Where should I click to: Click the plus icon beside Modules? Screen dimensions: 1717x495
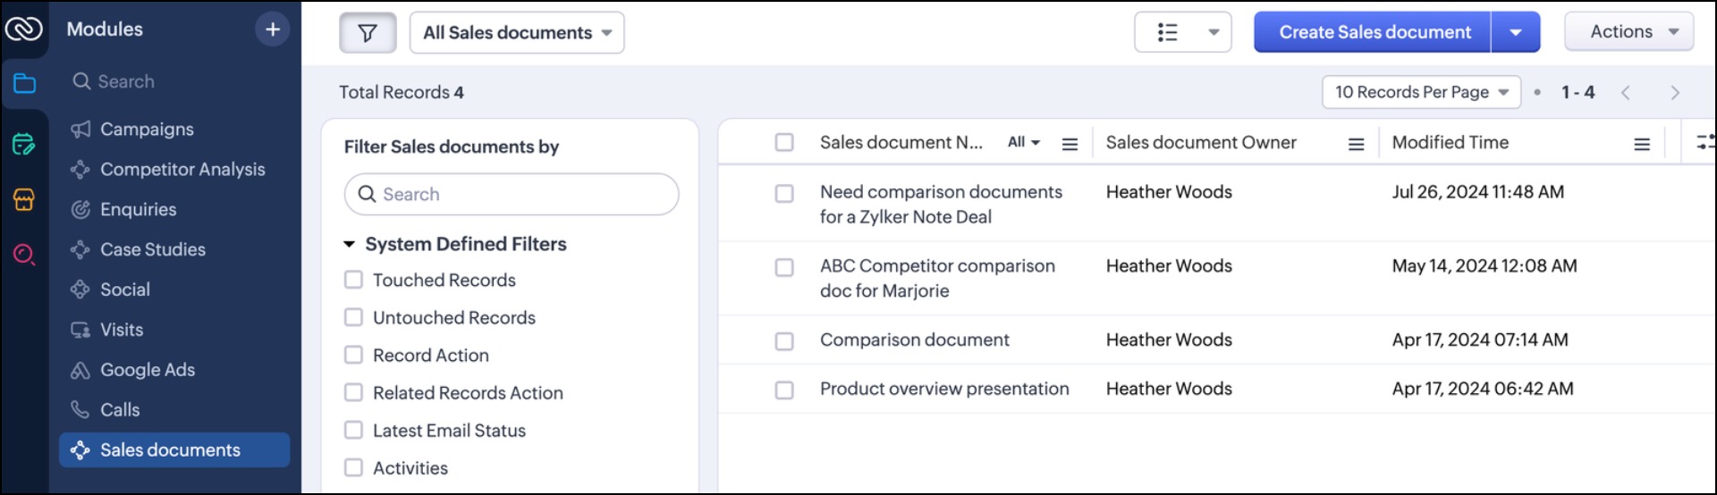273,29
